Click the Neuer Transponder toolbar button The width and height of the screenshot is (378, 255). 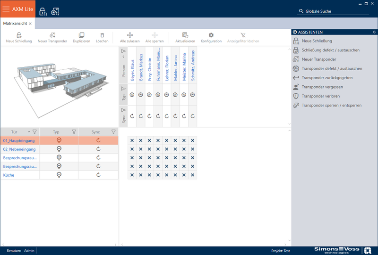[52, 38]
